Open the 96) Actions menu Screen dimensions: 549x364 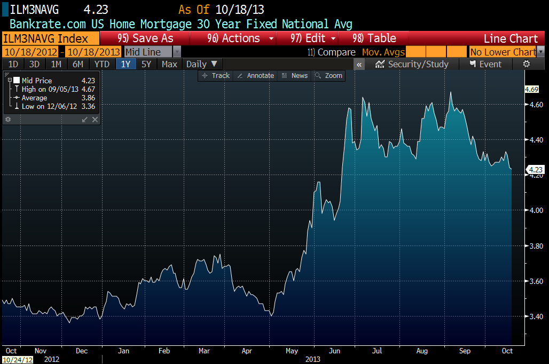[x=241, y=38]
